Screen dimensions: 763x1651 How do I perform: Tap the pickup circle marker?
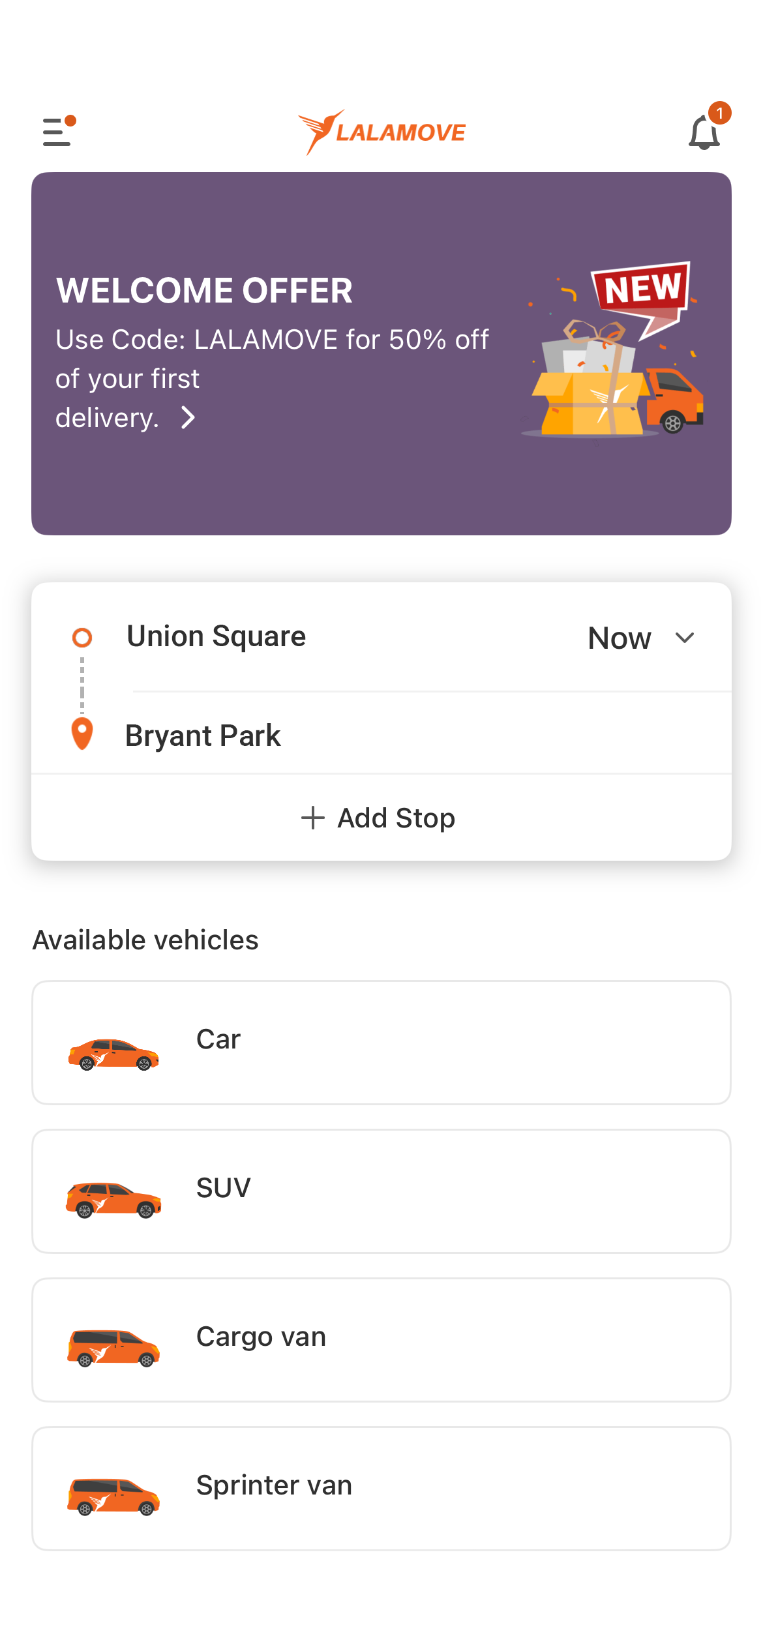pos(82,637)
